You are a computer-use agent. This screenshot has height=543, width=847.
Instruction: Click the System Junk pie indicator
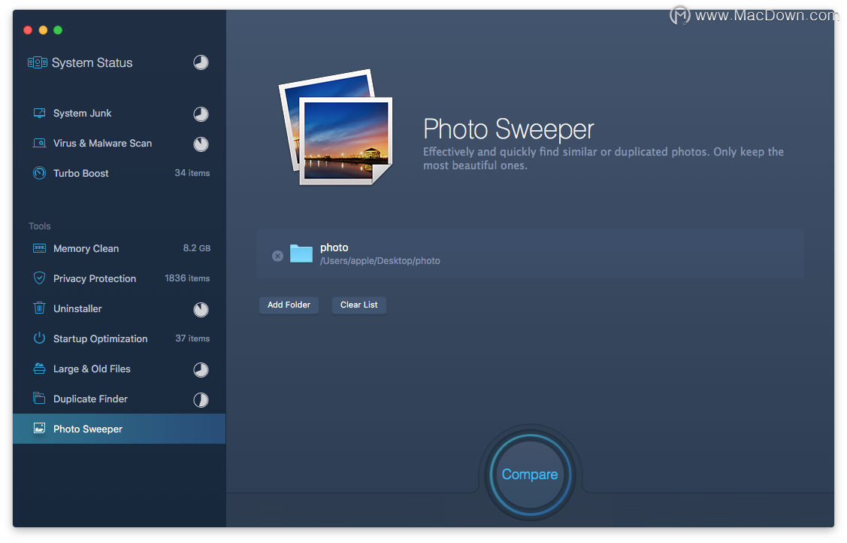(201, 114)
